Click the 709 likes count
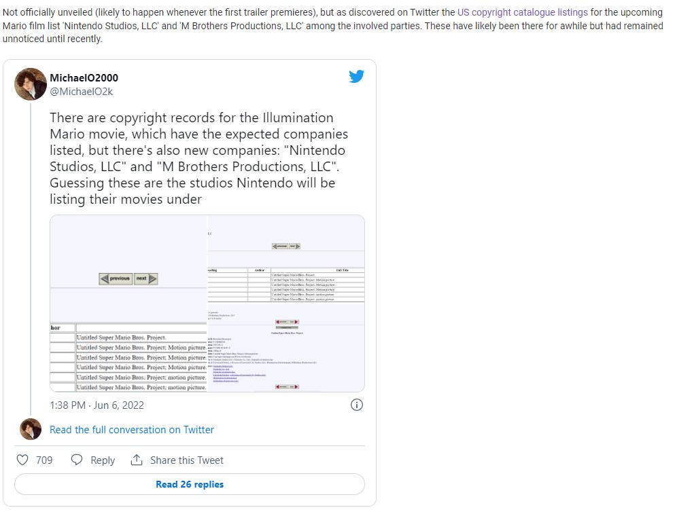Screen dimensions: 675x512 click(x=44, y=460)
